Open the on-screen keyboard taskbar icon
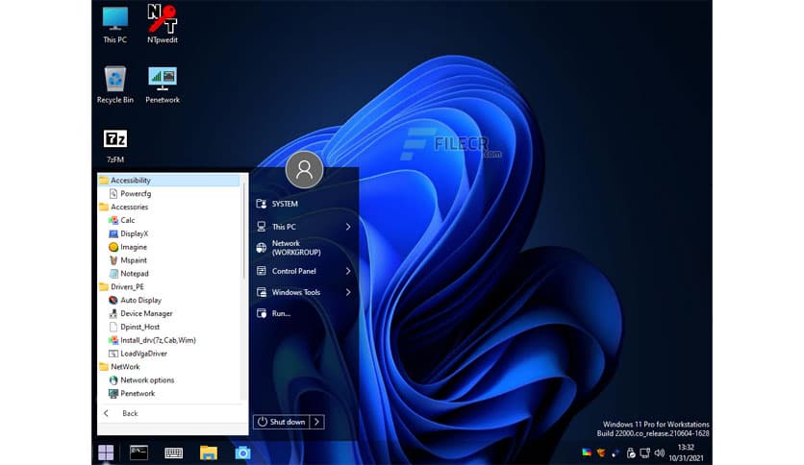The image size is (804, 465). click(x=174, y=453)
